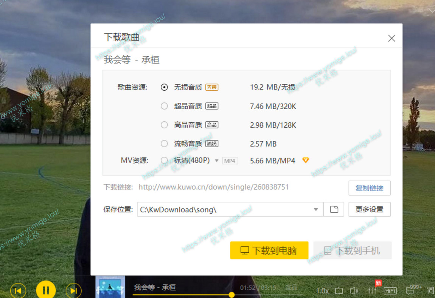Click the HiFi mode icon

tap(390, 290)
